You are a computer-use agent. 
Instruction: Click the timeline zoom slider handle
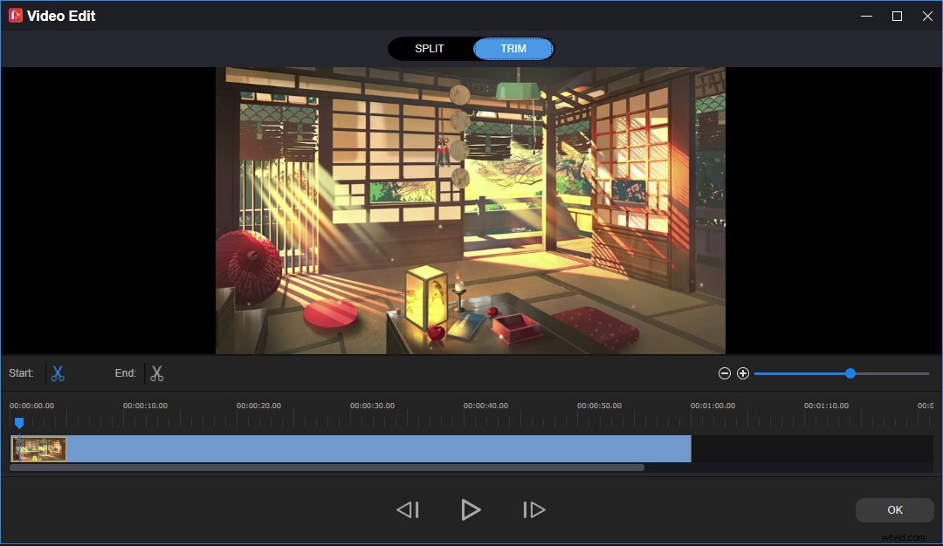click(x=850, y=372)
